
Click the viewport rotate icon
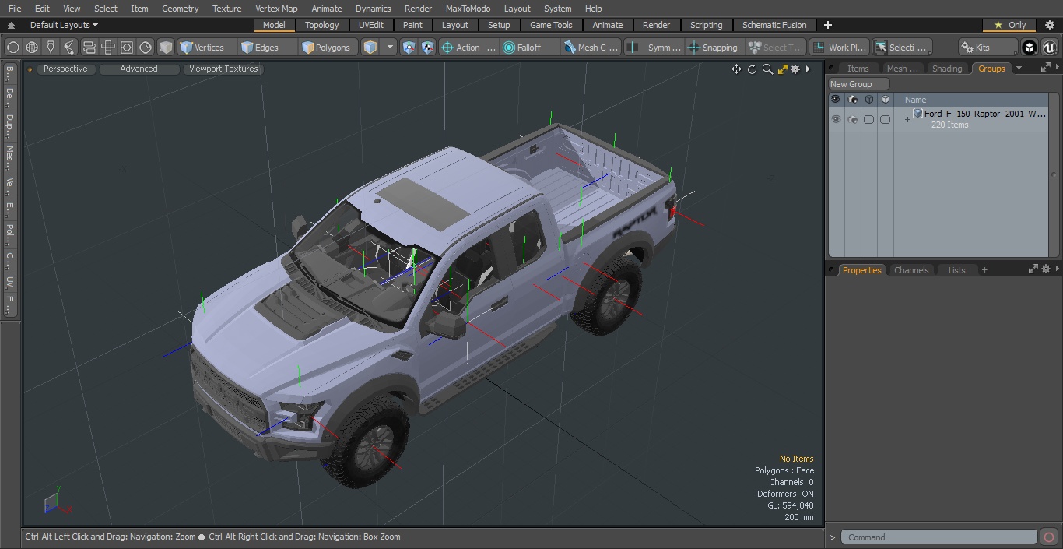pyautogui.click(x=752, y=69)
